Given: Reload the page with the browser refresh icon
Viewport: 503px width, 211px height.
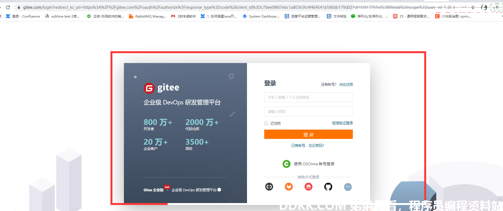Looking at the screenshot, I should point(8,7).
